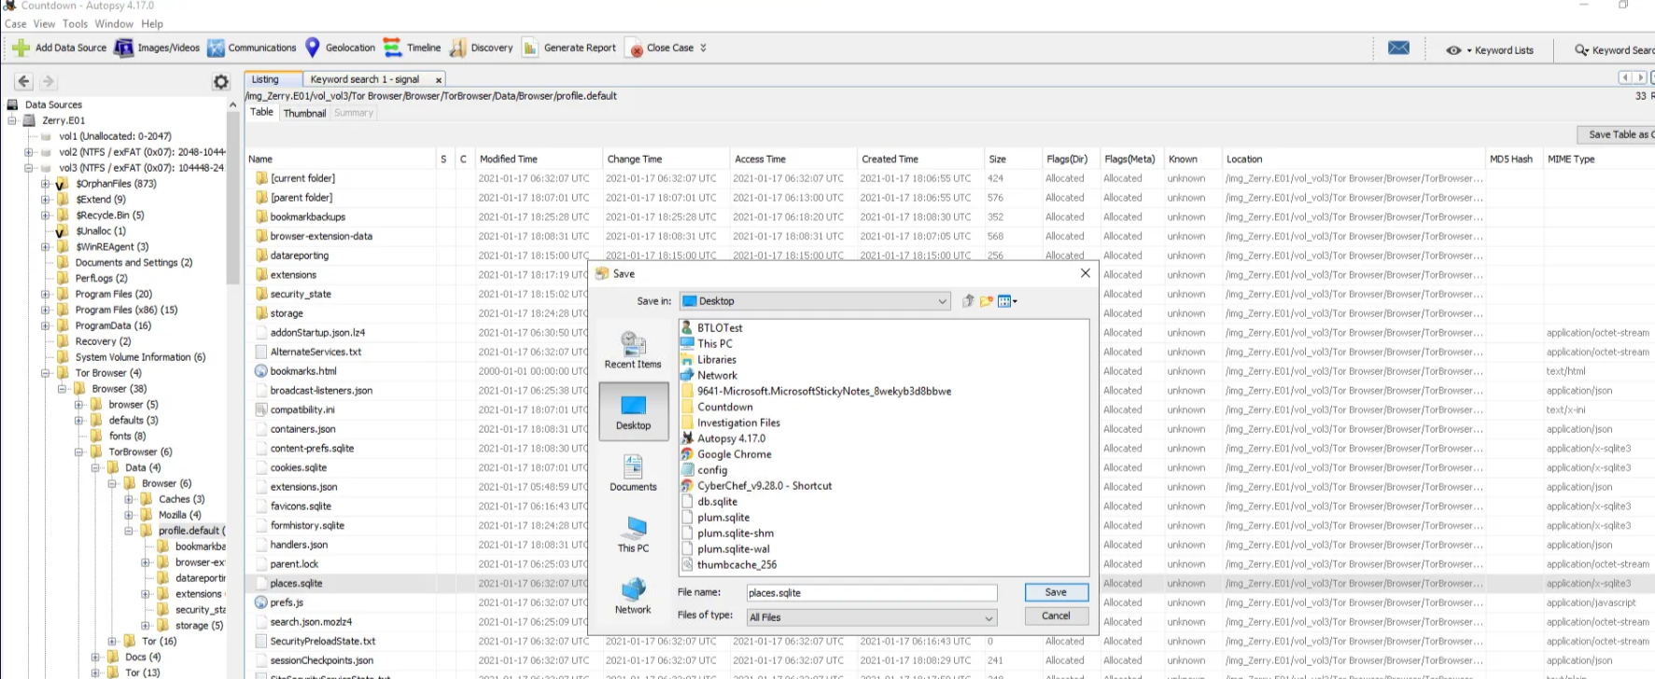Screen dimensions: 1655x679
Task: Click the Generate Report icon
Action: tap(530, 48)
